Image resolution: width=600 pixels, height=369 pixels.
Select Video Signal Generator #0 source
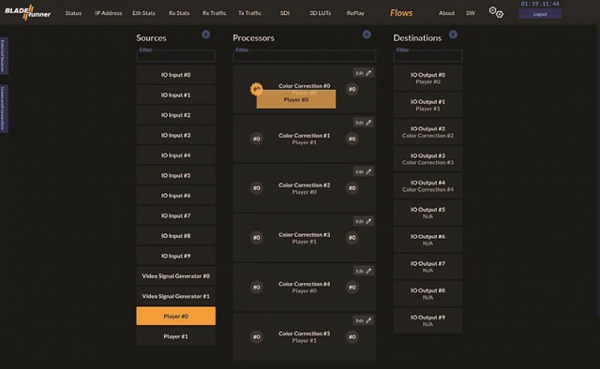[175, 276]
